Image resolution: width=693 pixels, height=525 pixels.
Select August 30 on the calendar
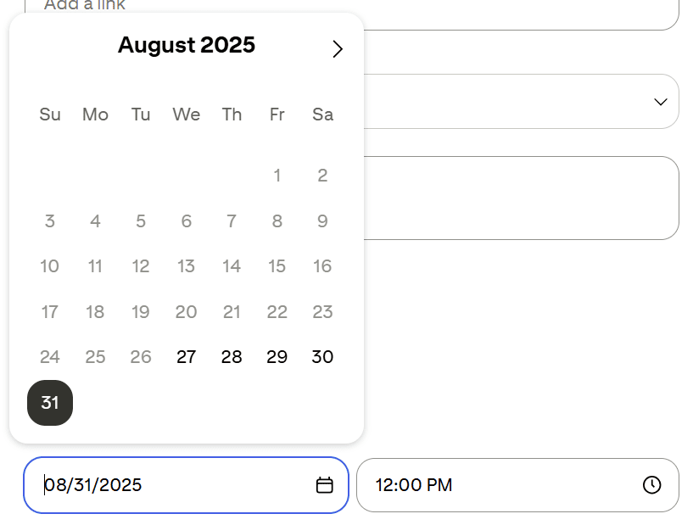[x=322, y=357]
